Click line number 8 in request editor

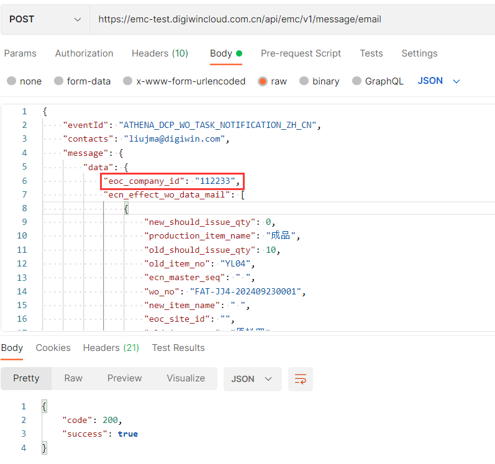[x=24, y=208]
